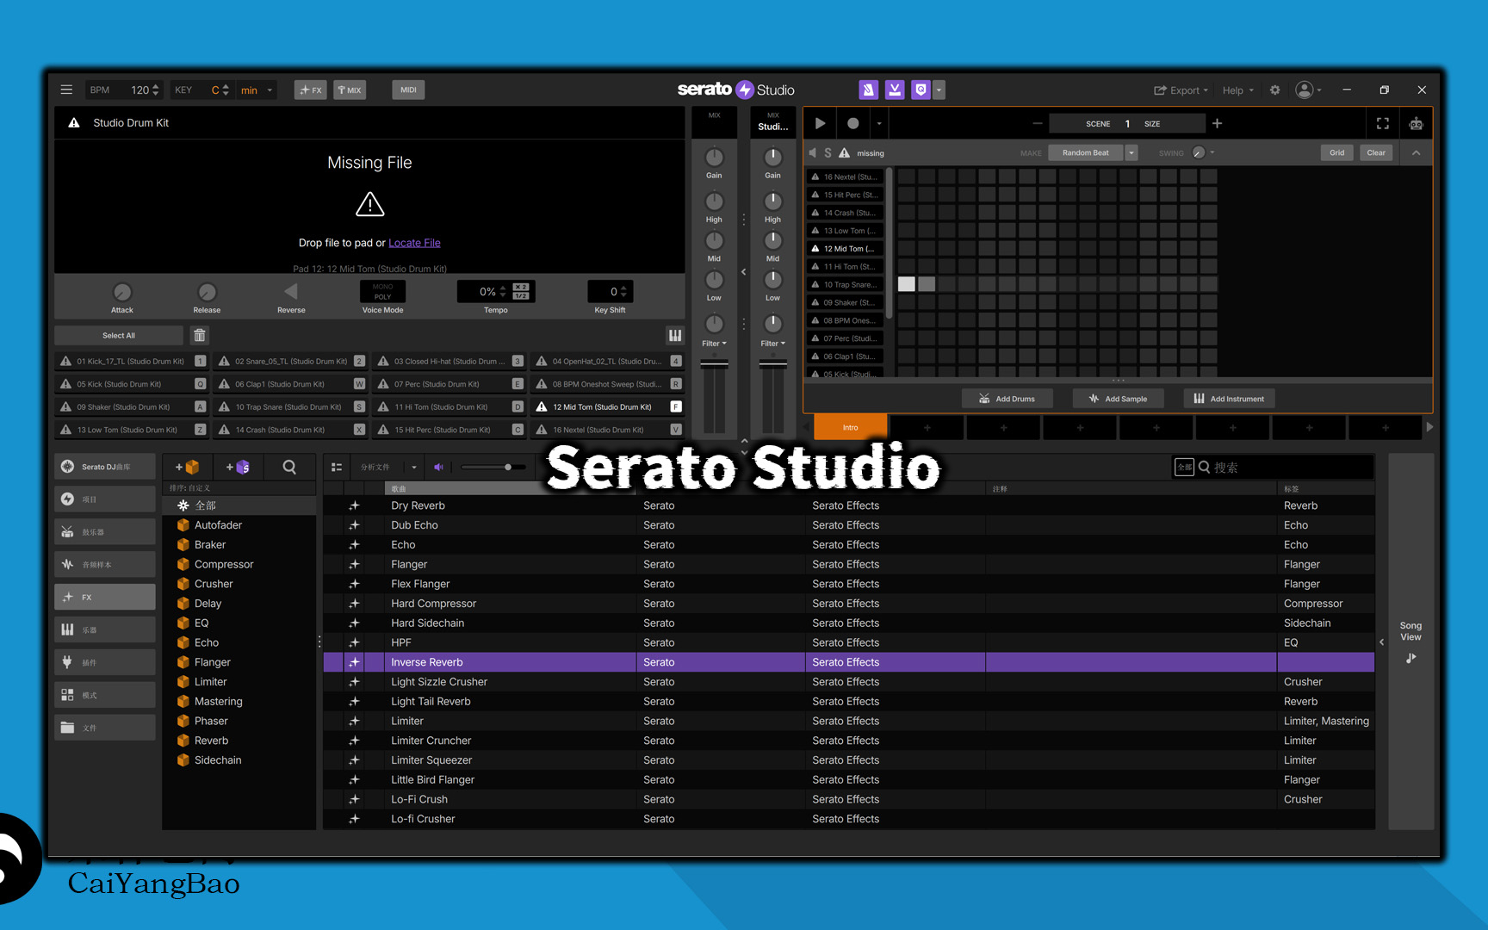Click the search magnifier icon in library
Image resolution: width=1488 pixels, height=930 pixels.
[x=289, y=467]
